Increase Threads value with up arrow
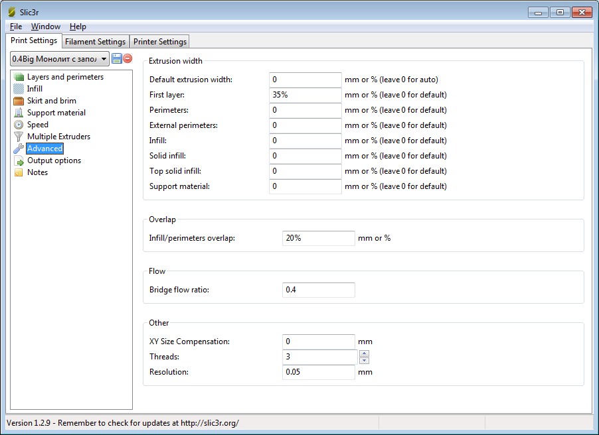 [x=364, y=353]
